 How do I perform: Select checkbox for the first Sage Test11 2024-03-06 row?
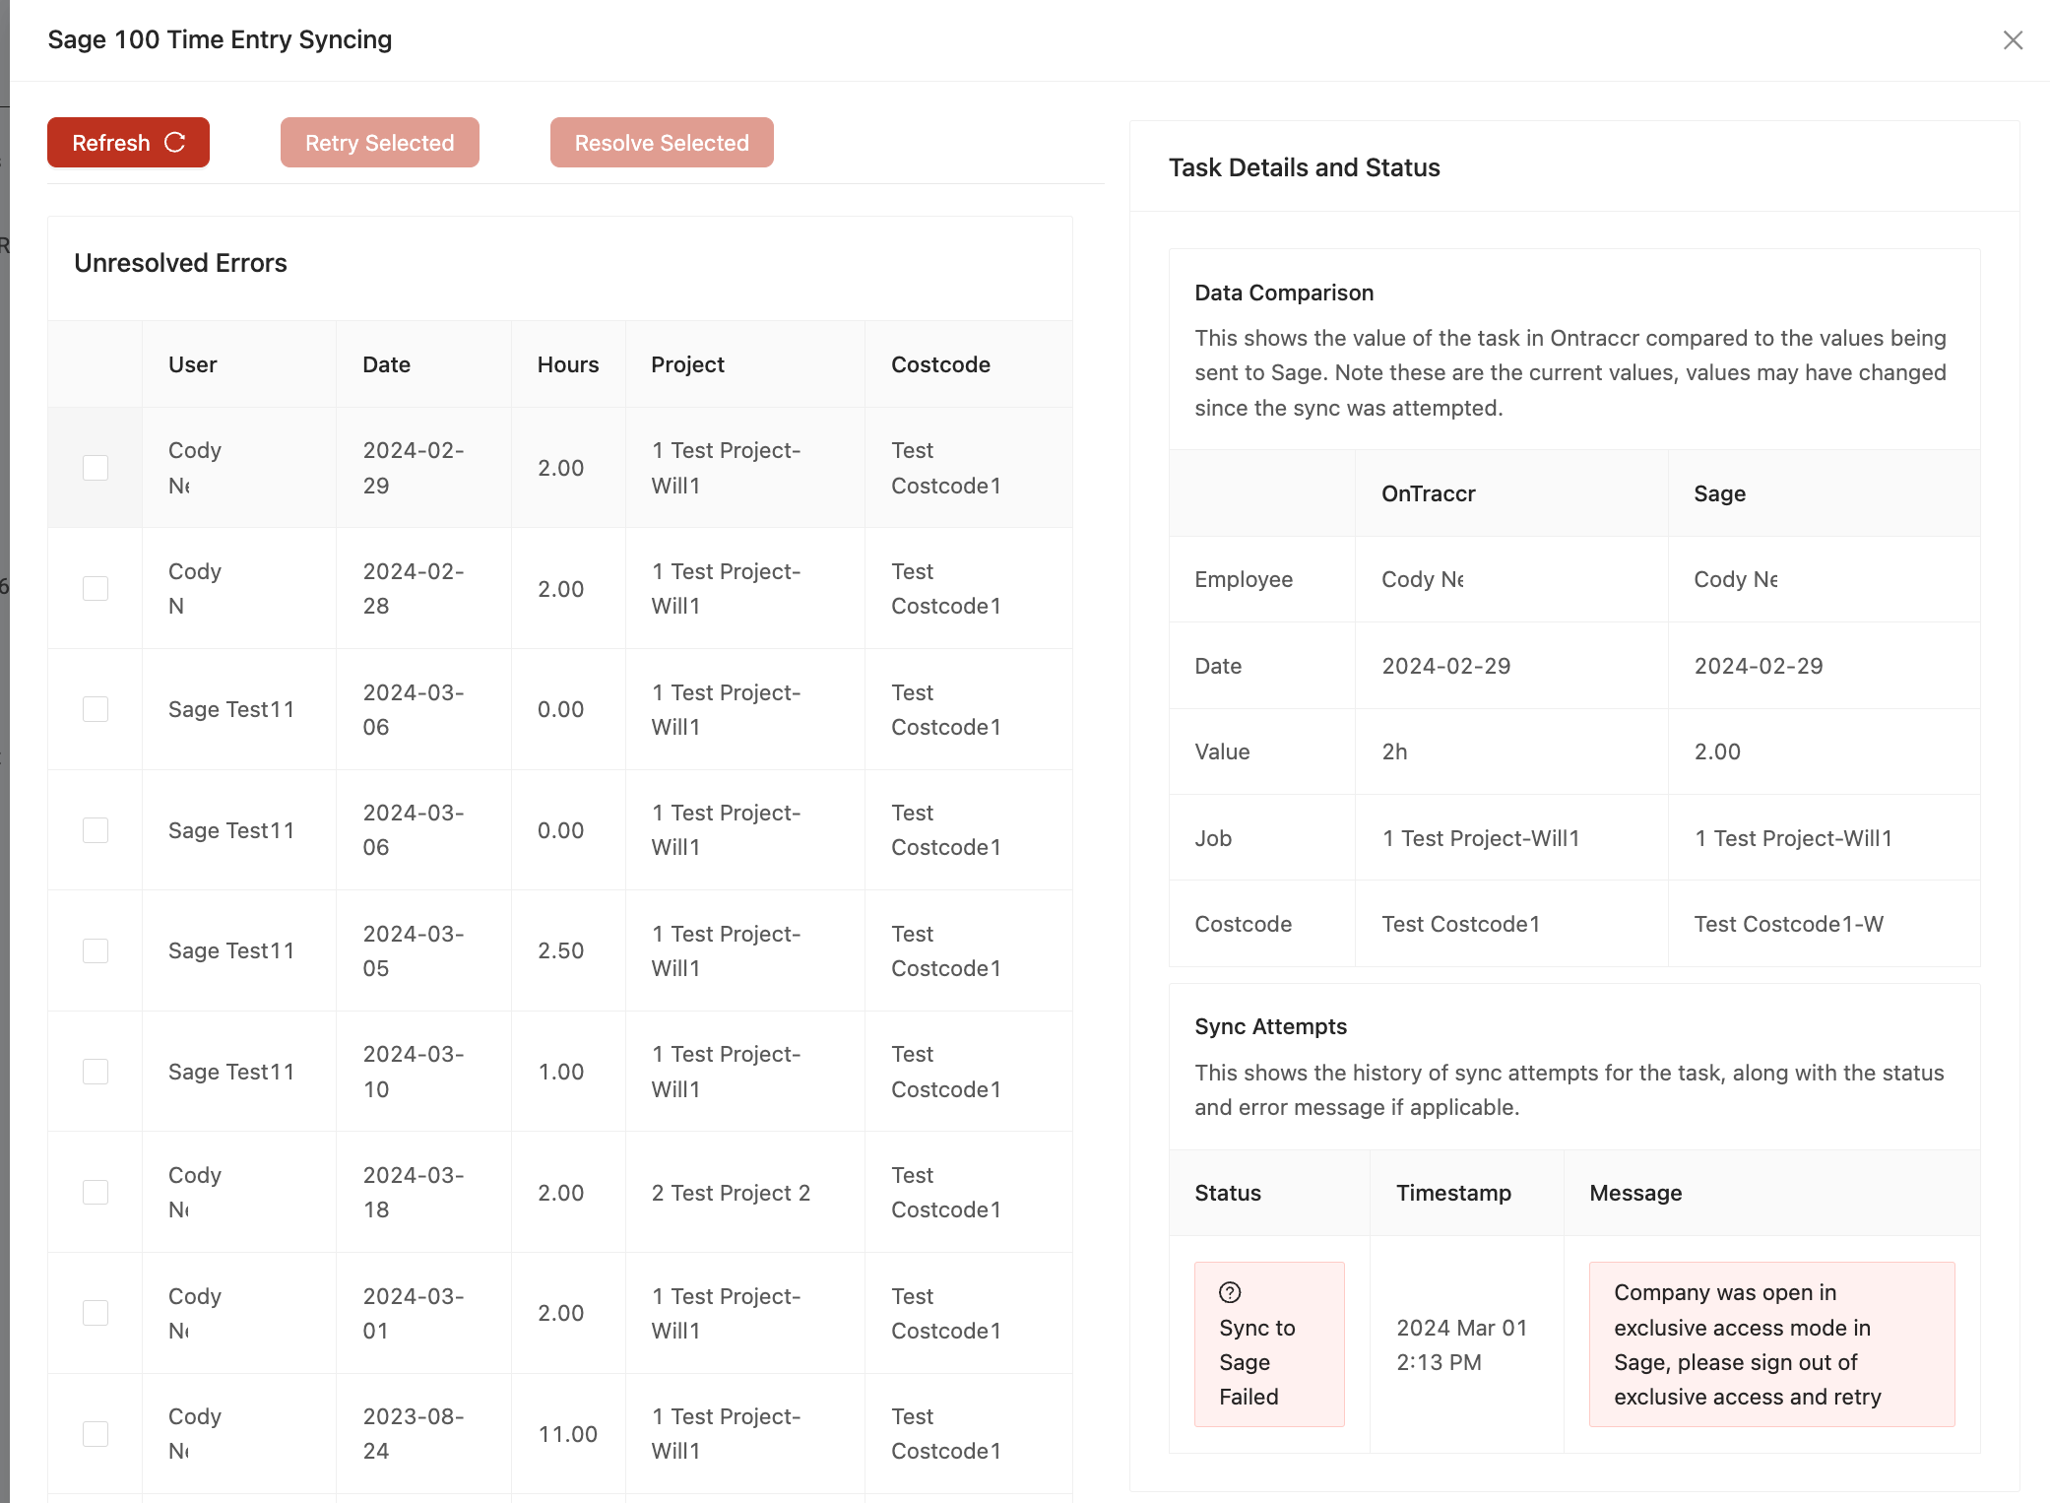96,709
